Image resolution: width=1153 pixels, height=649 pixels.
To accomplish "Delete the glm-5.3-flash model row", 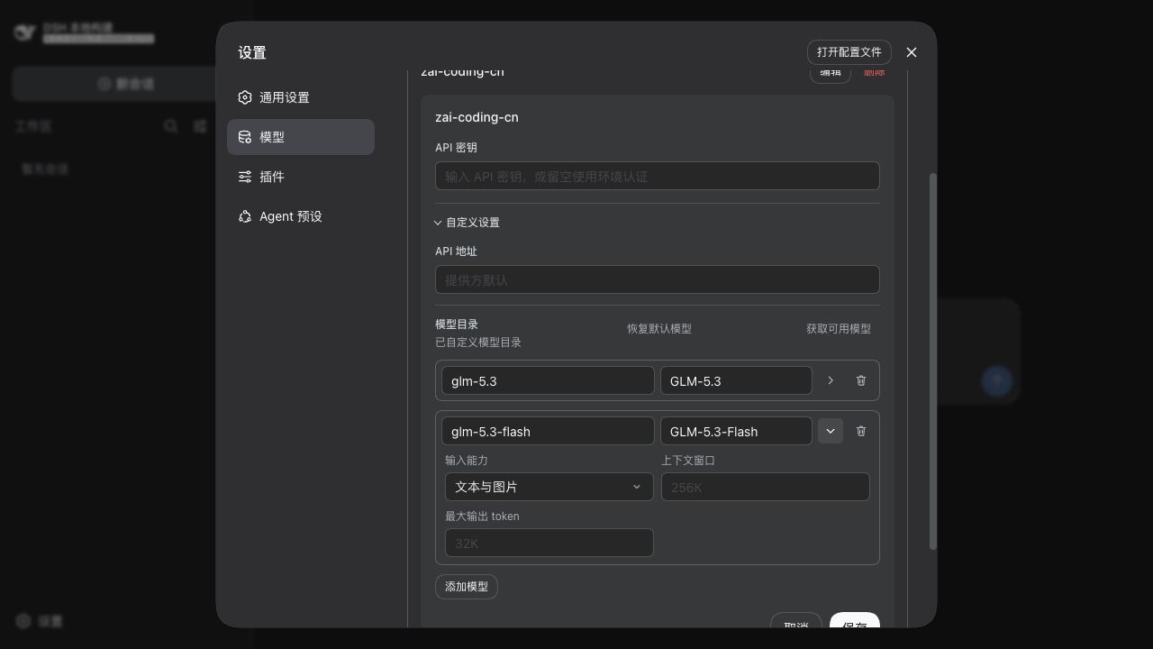I will (x=860, y=431).
